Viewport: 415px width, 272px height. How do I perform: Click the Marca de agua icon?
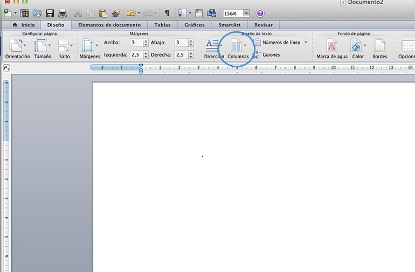pyautogui.click(x=331, y=48)
